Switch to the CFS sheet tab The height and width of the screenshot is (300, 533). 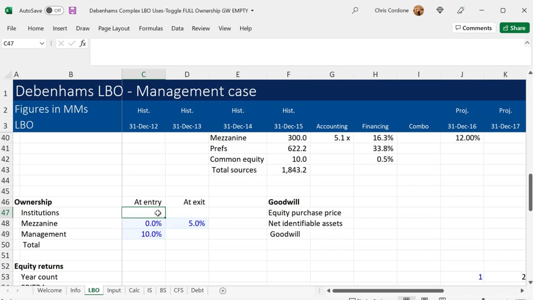[179, 290]
